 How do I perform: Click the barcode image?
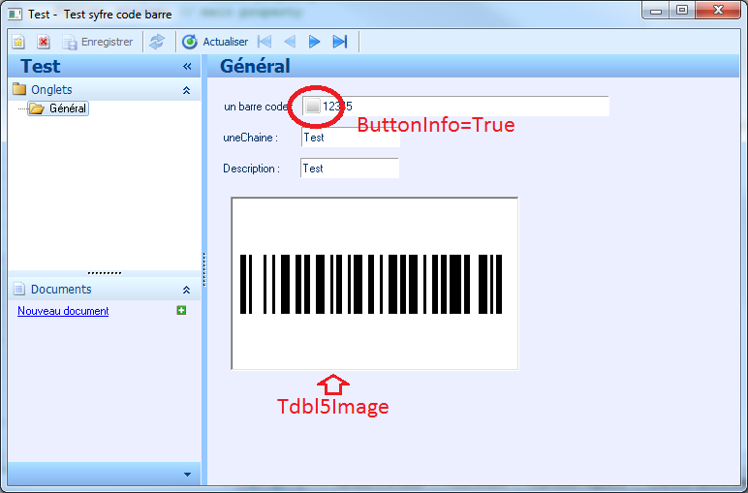pos(374,283)
